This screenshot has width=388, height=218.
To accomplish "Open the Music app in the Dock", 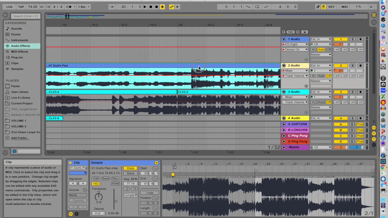I will click(x=383, y=43).
